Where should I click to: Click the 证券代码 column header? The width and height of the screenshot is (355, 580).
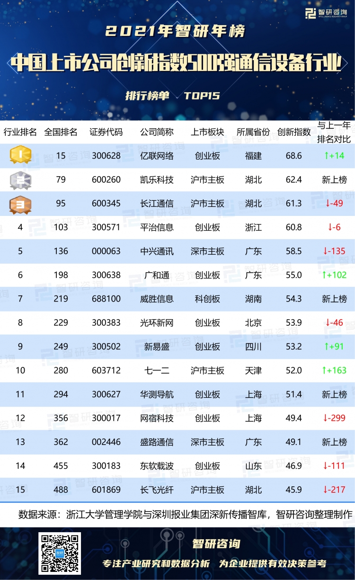point(106,132)
